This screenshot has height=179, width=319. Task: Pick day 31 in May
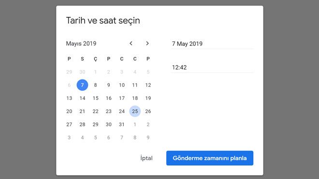pyautogui.click(x=122, y=124)
